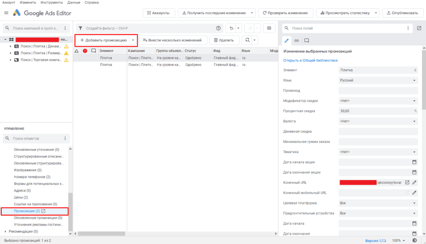Screen dimensions: 426x244
Task: Open the Целевая платформа dropdown
Action: (378, 203)
